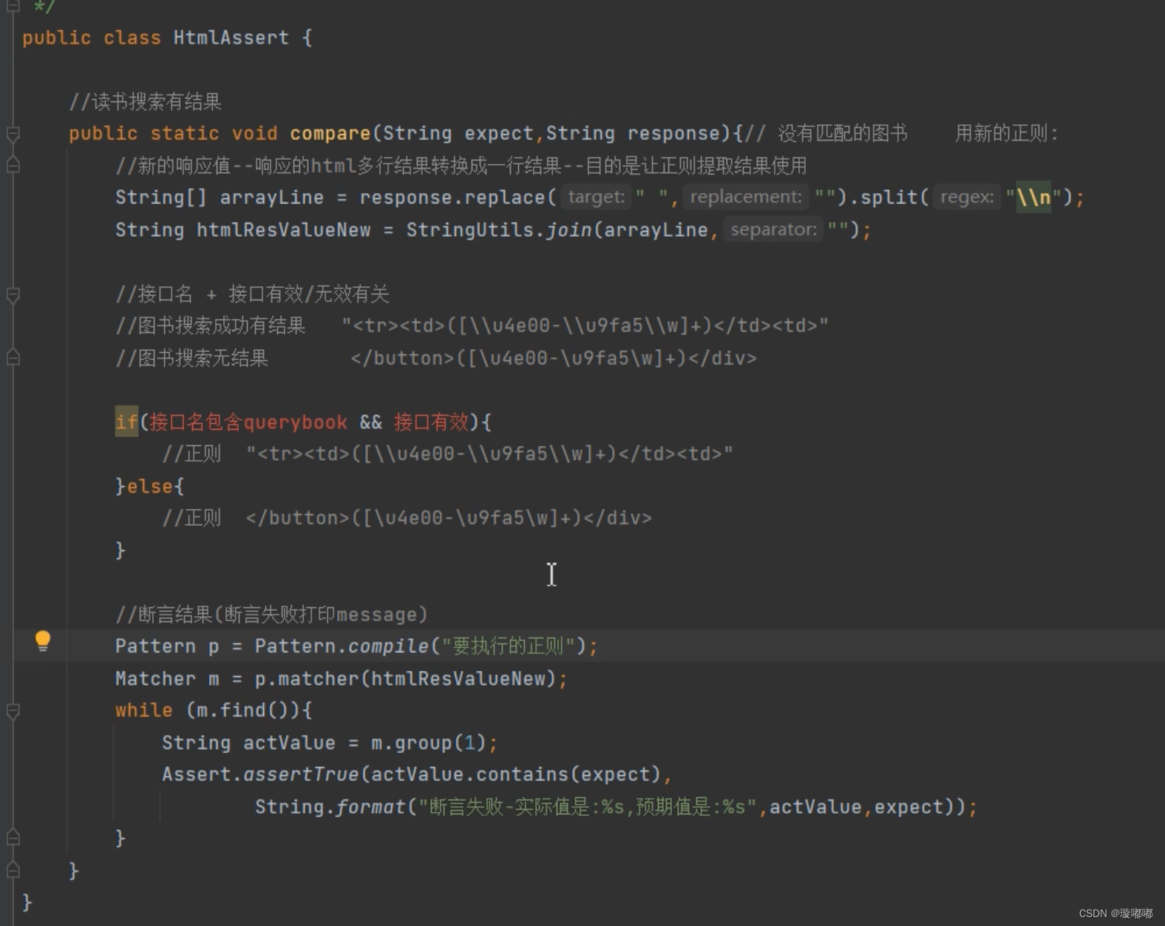Click StringUtils in the join call
Viewport: 1165px width, 926px height.
pyautogui.click(x=470, y=230)
